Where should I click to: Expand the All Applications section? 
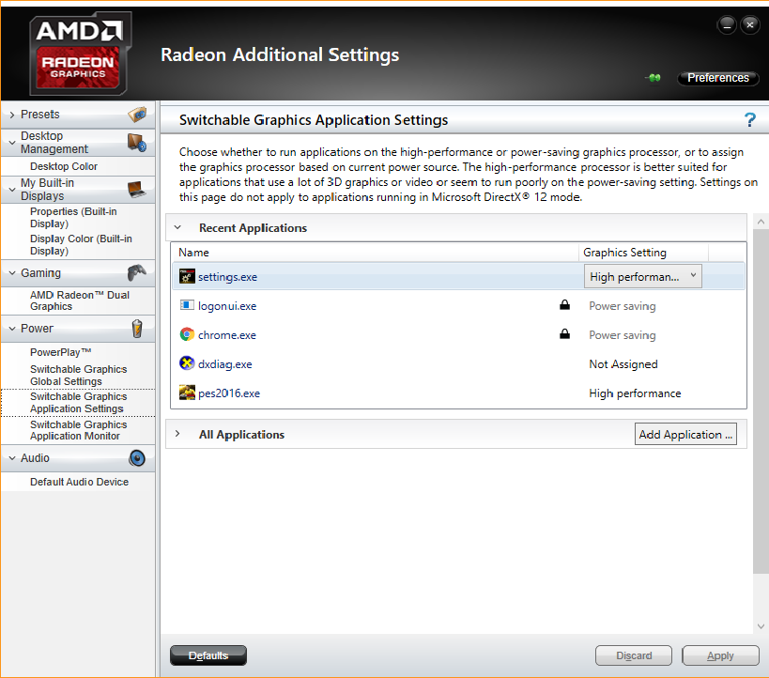coord(177,434)
